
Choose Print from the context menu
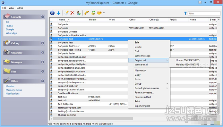click(x=149, y=101)
